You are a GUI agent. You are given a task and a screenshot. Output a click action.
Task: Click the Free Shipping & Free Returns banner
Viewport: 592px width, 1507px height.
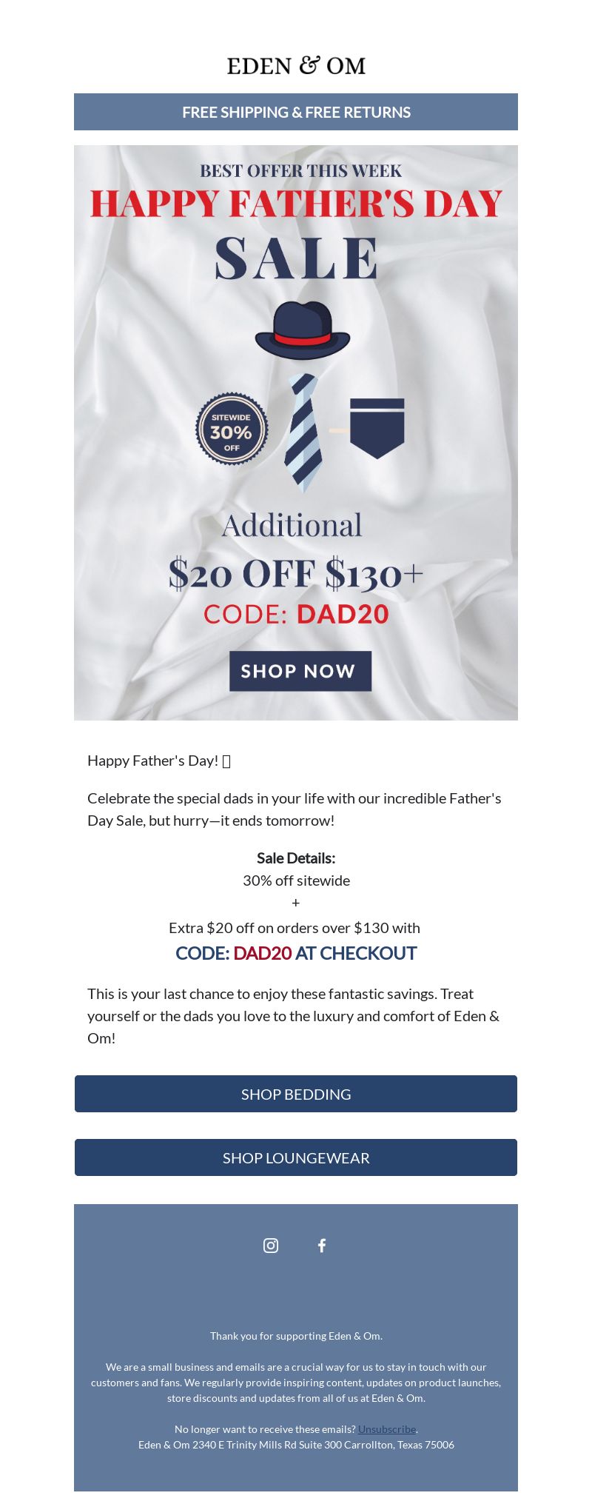click(x=296, y=112)
